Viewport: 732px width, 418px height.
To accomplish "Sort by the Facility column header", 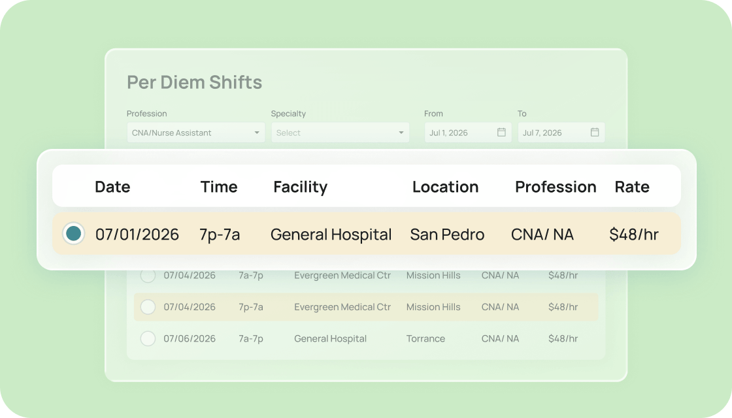I will pyautogui.click(x=300, y=187).
